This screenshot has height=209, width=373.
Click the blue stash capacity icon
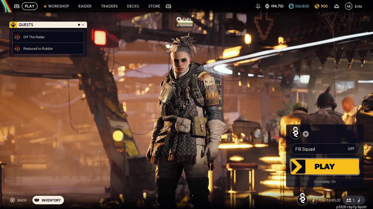click(x=291, y=6)
